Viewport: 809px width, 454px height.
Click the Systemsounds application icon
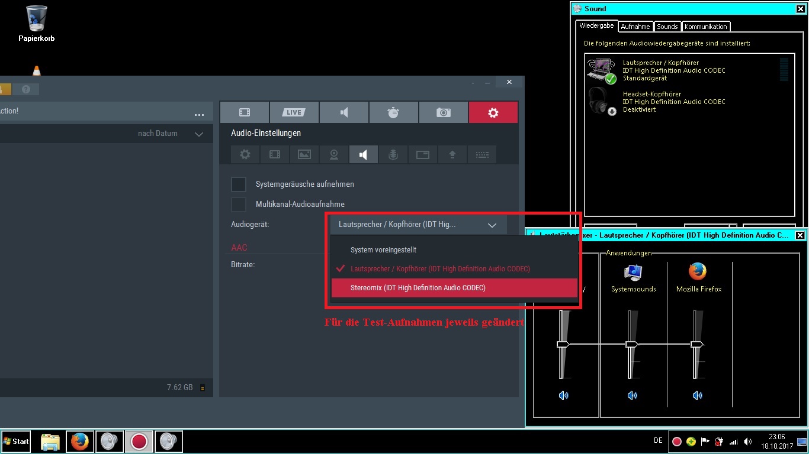(x=633, y=273)
